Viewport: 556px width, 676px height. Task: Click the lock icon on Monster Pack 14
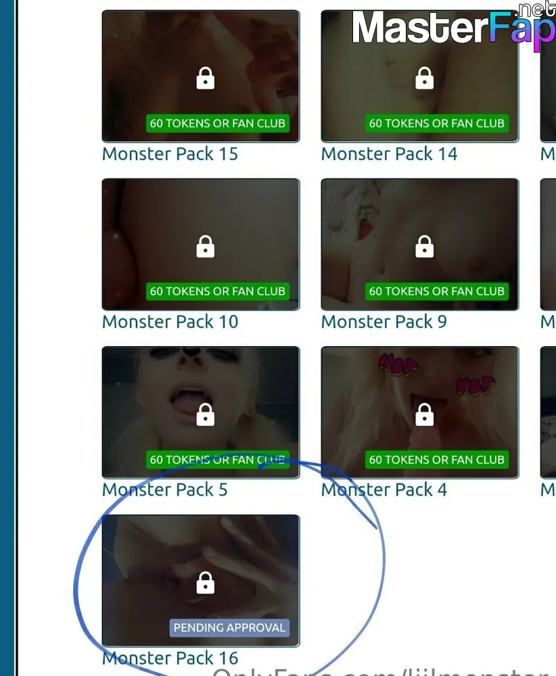(x=425, y=78)
